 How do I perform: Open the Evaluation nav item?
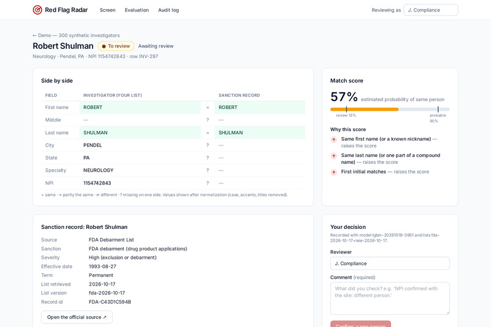136,10
